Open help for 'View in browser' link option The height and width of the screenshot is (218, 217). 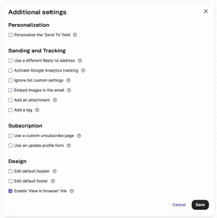pyautogui.click(x=72, y=191)
